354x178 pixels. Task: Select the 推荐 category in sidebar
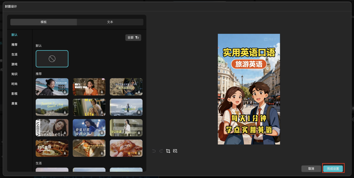14,45
